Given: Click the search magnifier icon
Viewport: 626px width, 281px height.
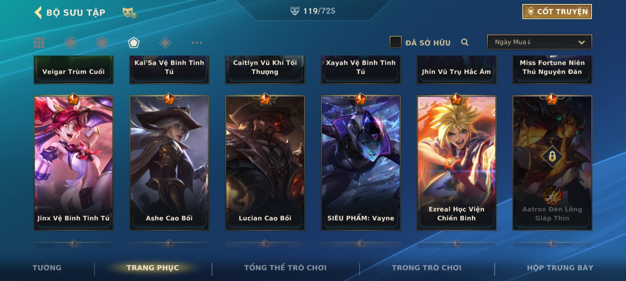Looking at the screenshot, I should coord(465,42).
